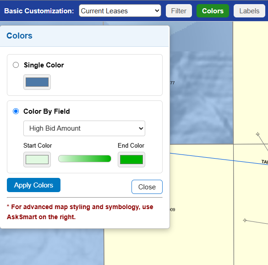This screenshot has height=265, width=268.
Task: Click the Colors panel title header
Action: point(19,36)
